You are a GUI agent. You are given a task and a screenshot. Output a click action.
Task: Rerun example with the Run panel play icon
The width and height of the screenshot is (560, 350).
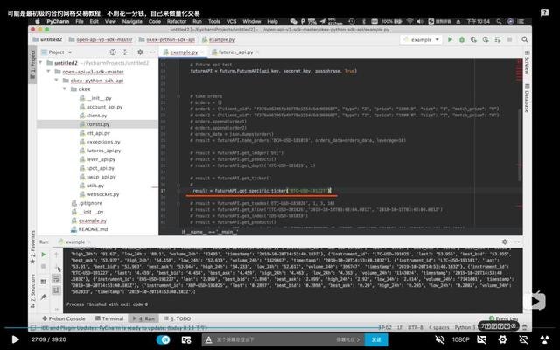[x=43, y=255]
